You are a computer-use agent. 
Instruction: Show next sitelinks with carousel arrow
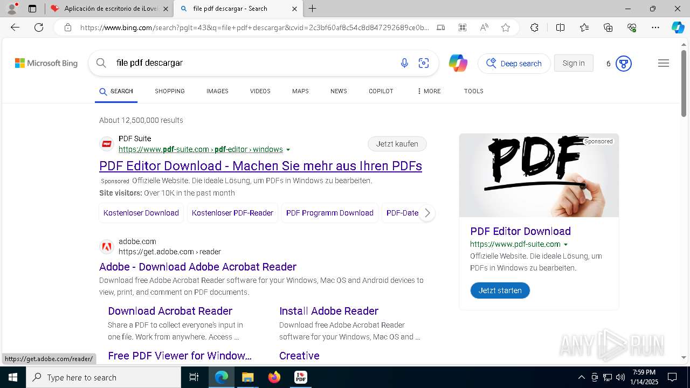point(427,213)
